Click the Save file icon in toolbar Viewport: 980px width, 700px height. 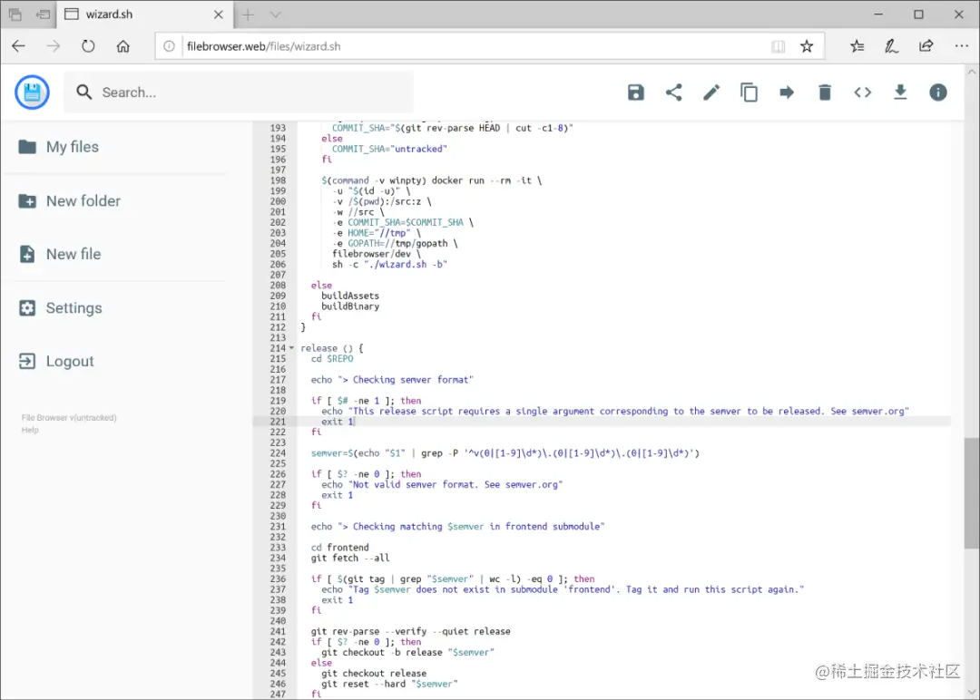(x=635, y=92)
